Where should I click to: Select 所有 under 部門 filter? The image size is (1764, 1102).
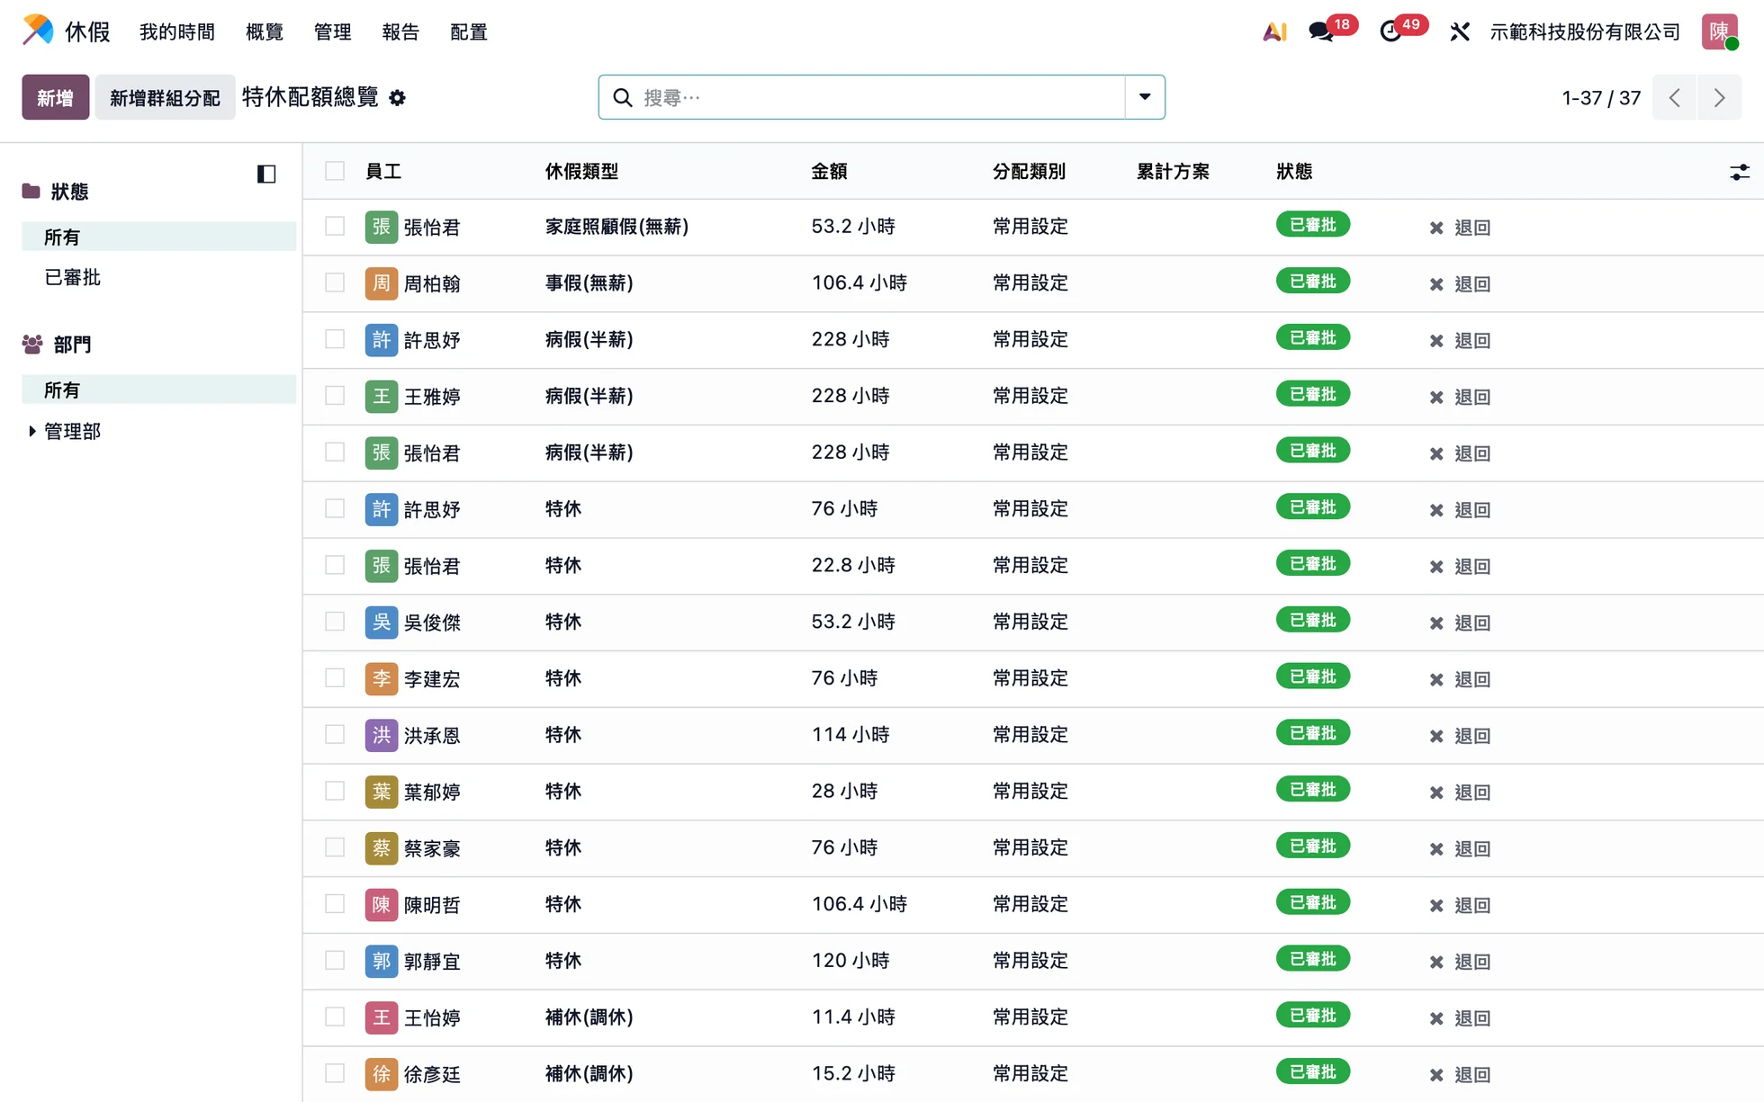(158, 390)
